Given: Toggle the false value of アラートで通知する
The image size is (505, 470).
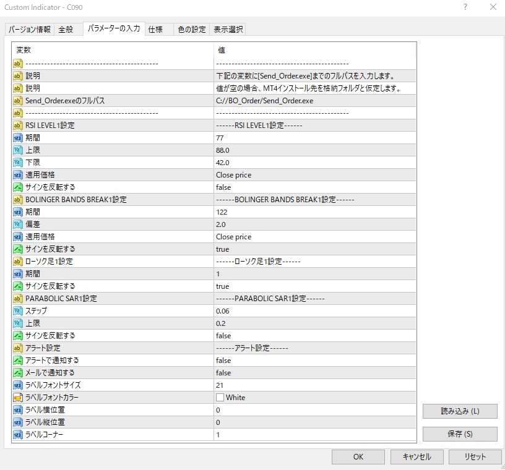Looking at the screenshot, I should click(223, 361).
